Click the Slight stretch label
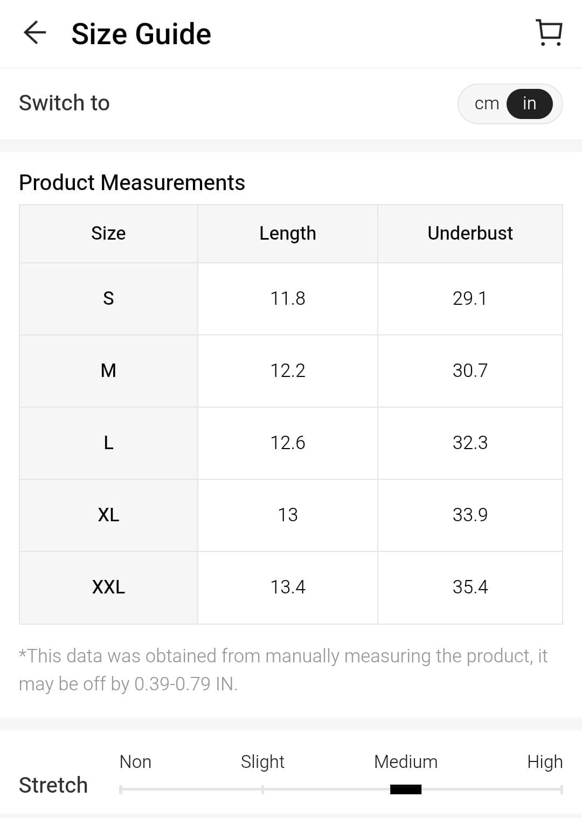Viewport: 582px width, 818px height. pyautogui.click(x=262, y=761)
